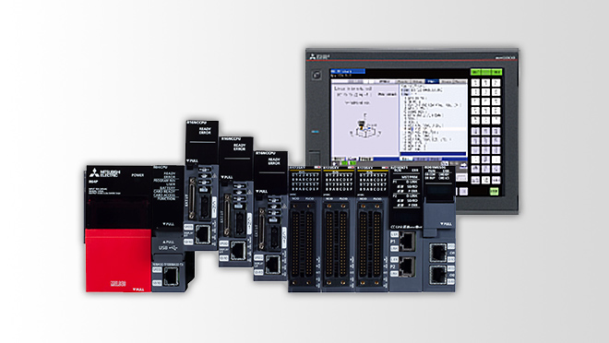Click the P2 Ethernet port
This screenshot has width=609, height=343.
pos(407,267)
